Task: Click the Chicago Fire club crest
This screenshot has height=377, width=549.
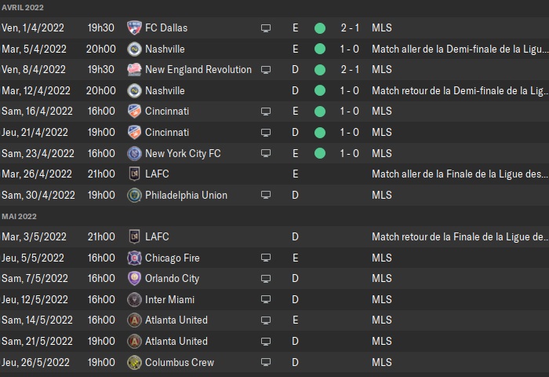Action: 134,258
